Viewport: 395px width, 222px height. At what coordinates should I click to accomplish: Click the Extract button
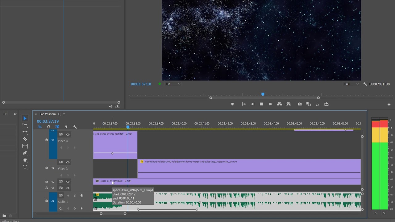coord(289,104)
